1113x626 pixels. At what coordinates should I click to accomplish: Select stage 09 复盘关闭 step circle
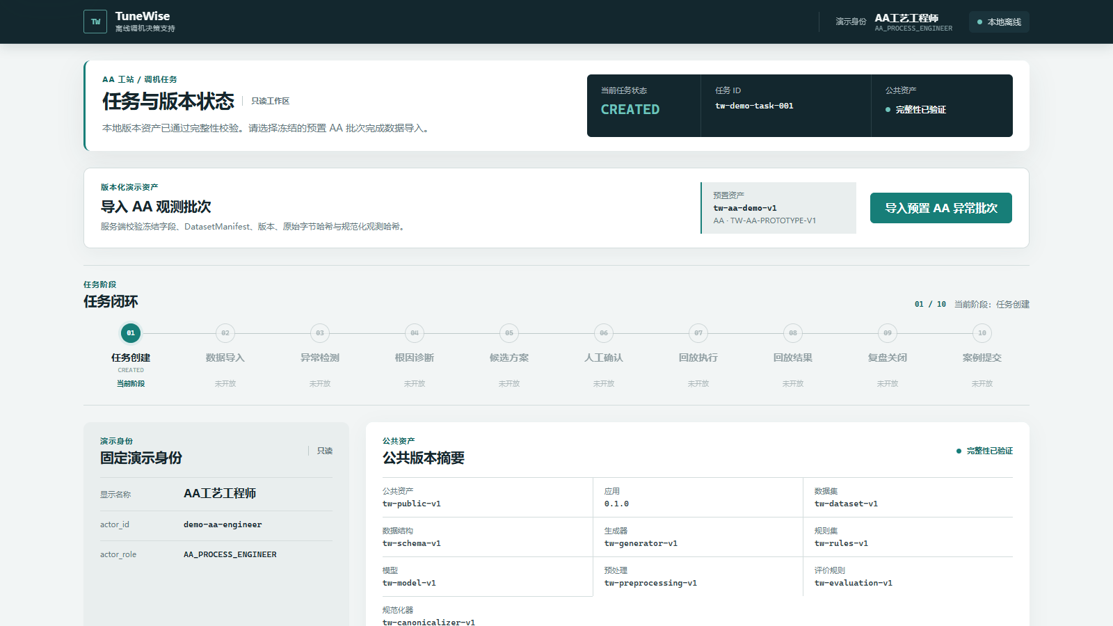pos(888,333)
